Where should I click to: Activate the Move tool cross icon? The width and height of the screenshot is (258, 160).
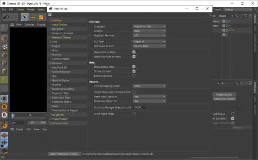tap(33, 17)
